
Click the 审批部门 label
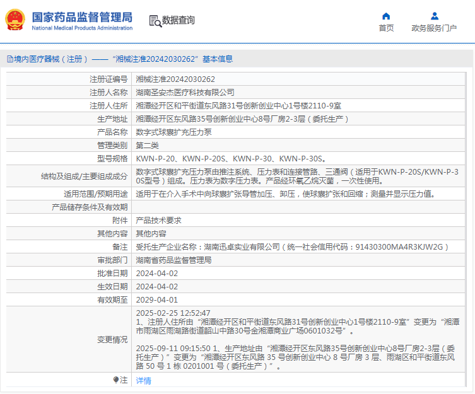pyautogui.click(x=112, y=260)
